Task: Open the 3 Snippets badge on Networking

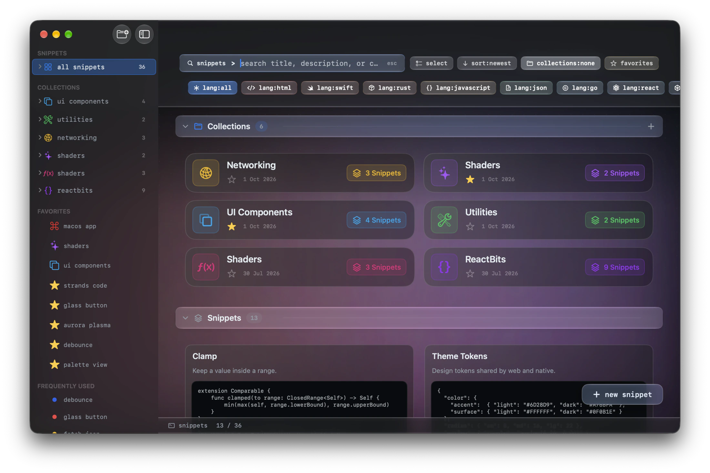Action: tap(376, 173)
